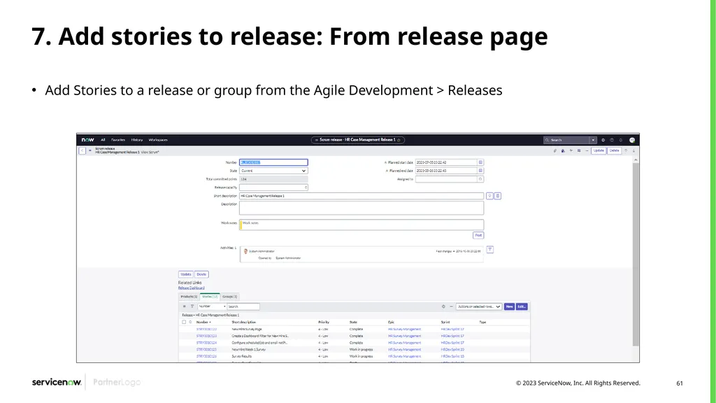Open the first story number link in list
Screen dimensions: 716x403
coord(206,329)
